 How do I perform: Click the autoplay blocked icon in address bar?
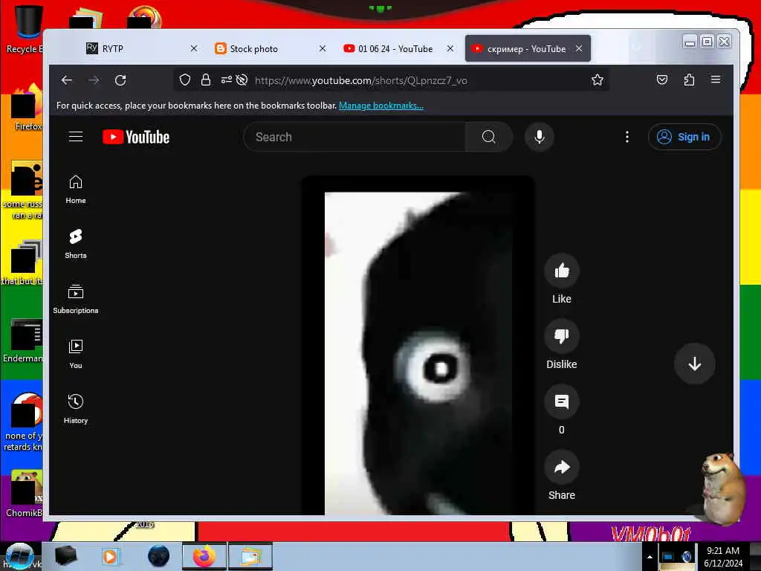tap(242, 80)
